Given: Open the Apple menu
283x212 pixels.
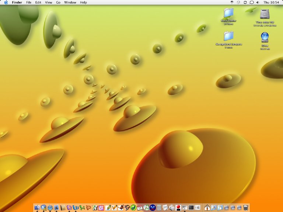Looking at the screenshot, I should (6, 3).
